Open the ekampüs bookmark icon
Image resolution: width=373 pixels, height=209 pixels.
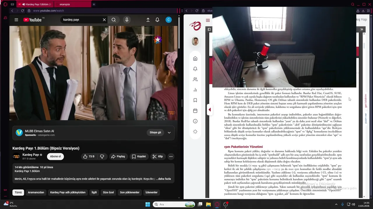[x=195, y=100]
